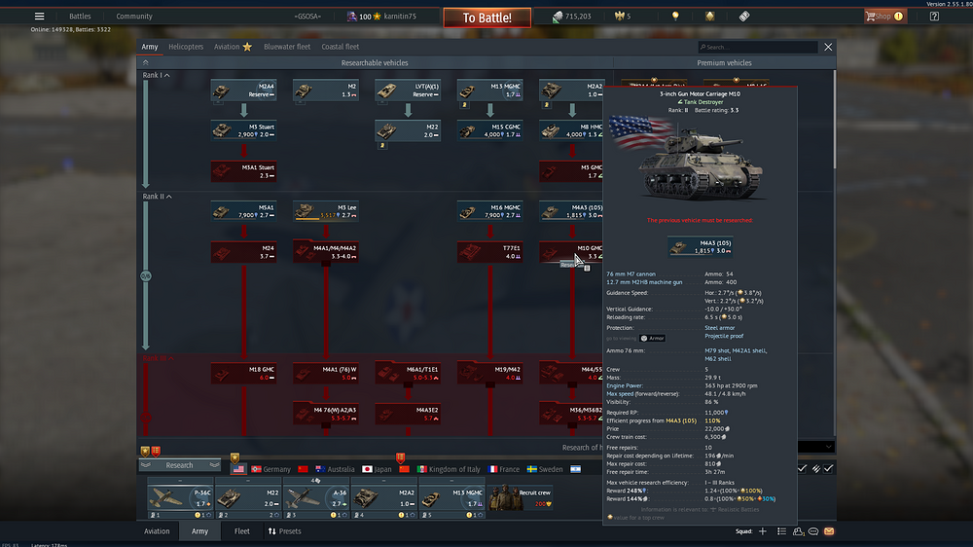This screenshot has width=973, height=547.
Task: Expand the Research mode dropdown
Action: (180, 465)
